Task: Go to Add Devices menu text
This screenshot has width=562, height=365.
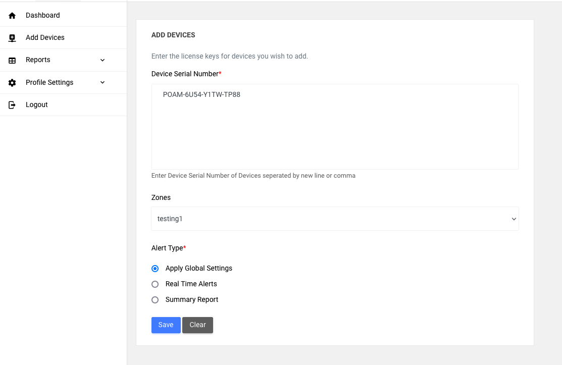Action: click(x=45, y=37)
